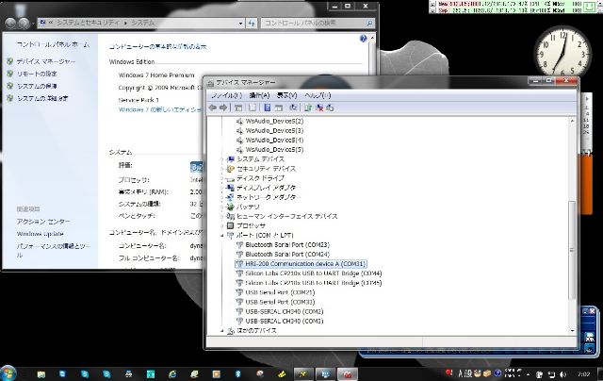This screenshot has width=603, height=381.
Task: Click the WsAudio_Device5(2) speaker icon
Action: click(238, 121)
